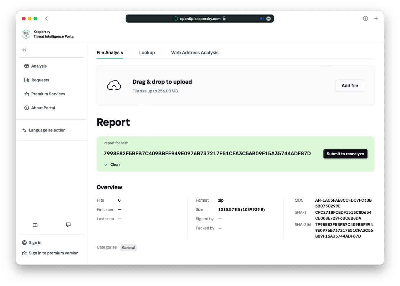
Task: Collapse the sidebar with double chevron icon
Action: [24, 50]
